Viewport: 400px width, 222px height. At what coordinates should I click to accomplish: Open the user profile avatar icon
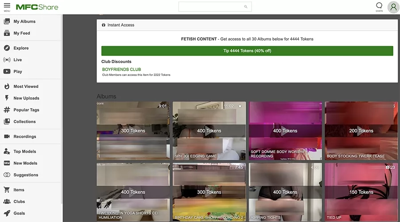[x=393, y=7]
